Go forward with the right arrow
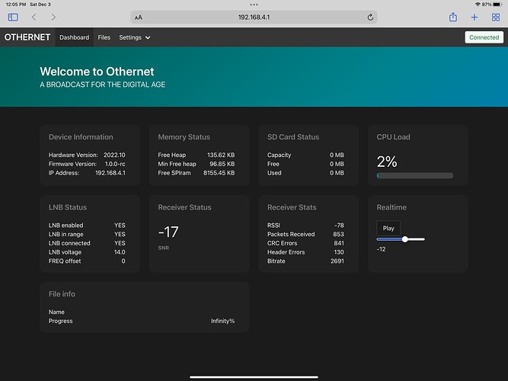 pyautogui.click(x=53, y=18)
